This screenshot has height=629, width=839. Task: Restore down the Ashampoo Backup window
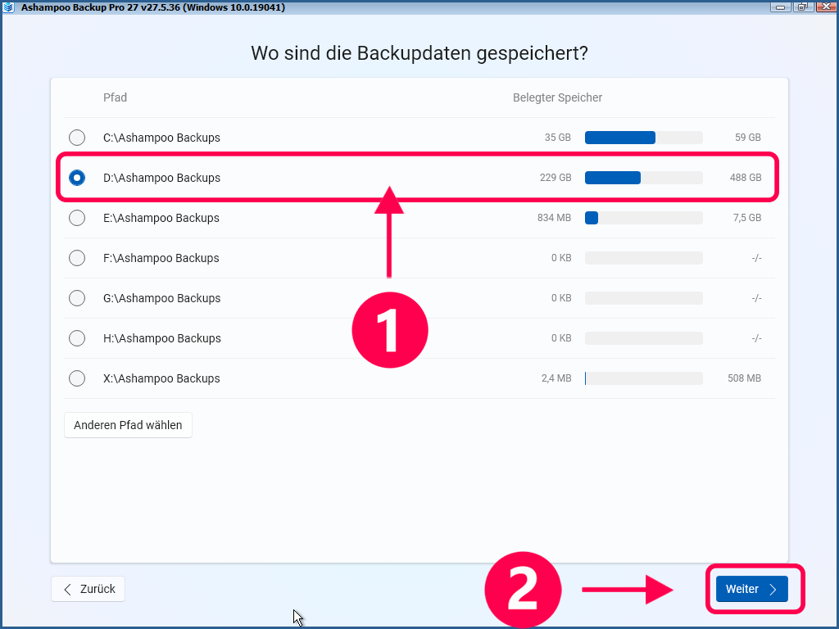coord(803,7)
